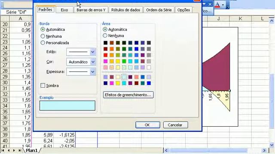Close the floating chart toolbar
This screenshot has height=154, width=275.
point(210,4)
